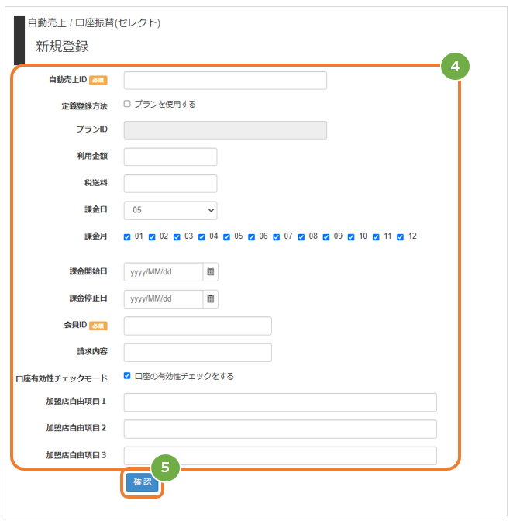
Task: Uncheck billing month 06
Action: click(x=252, y=237)
